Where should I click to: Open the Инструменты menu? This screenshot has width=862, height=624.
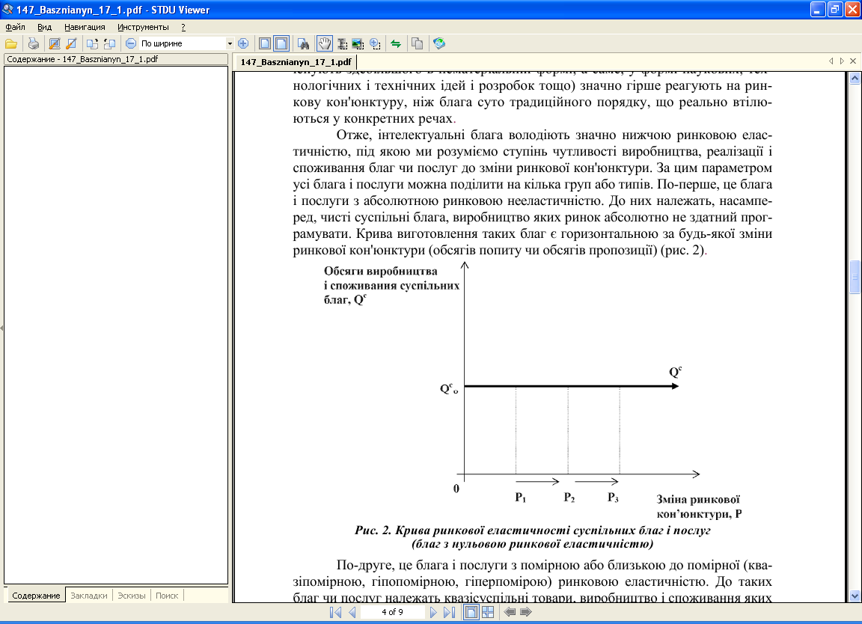[143, 27]
